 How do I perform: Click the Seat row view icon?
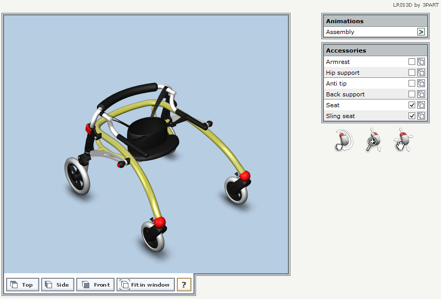tap(421, 105)
